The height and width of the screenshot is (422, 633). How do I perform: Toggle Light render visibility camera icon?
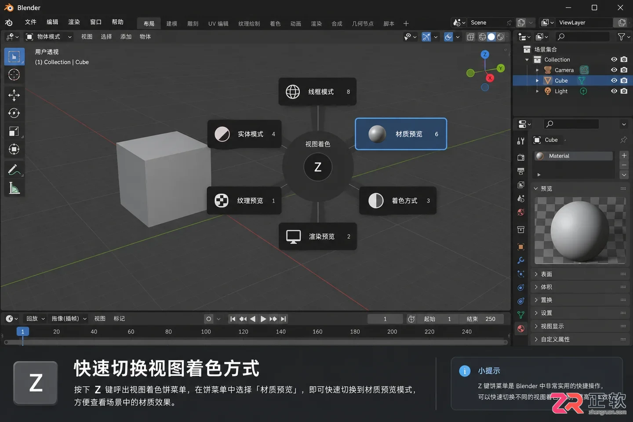(x=624, y=91)
